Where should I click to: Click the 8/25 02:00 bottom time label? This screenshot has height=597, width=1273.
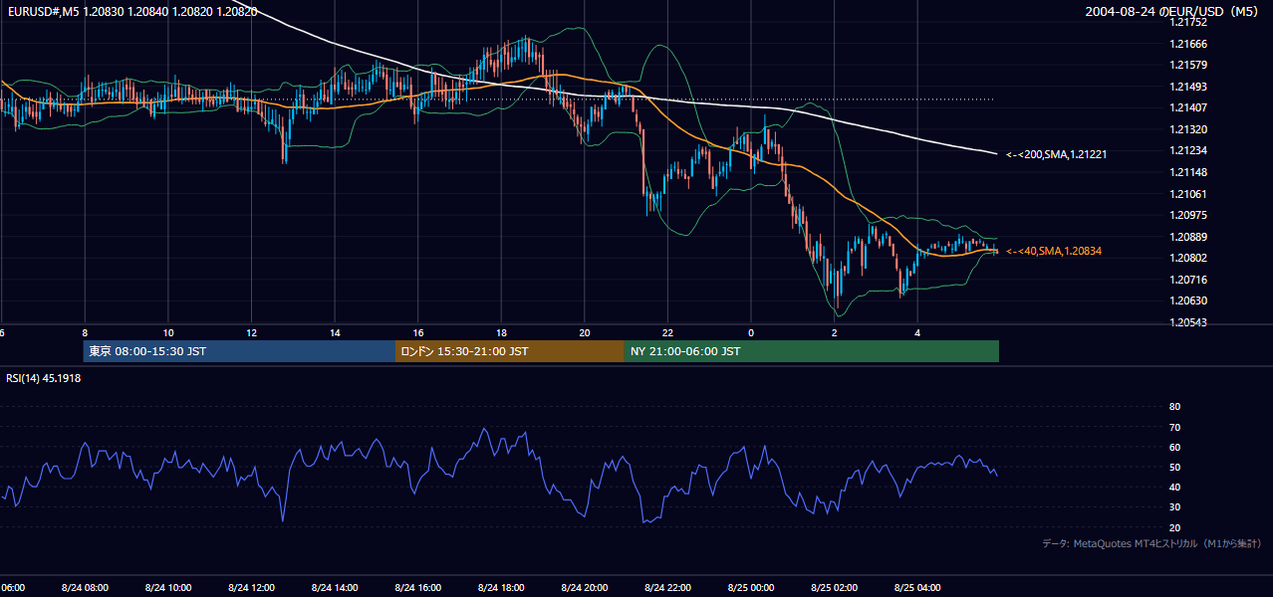click(x=835, y=587)
